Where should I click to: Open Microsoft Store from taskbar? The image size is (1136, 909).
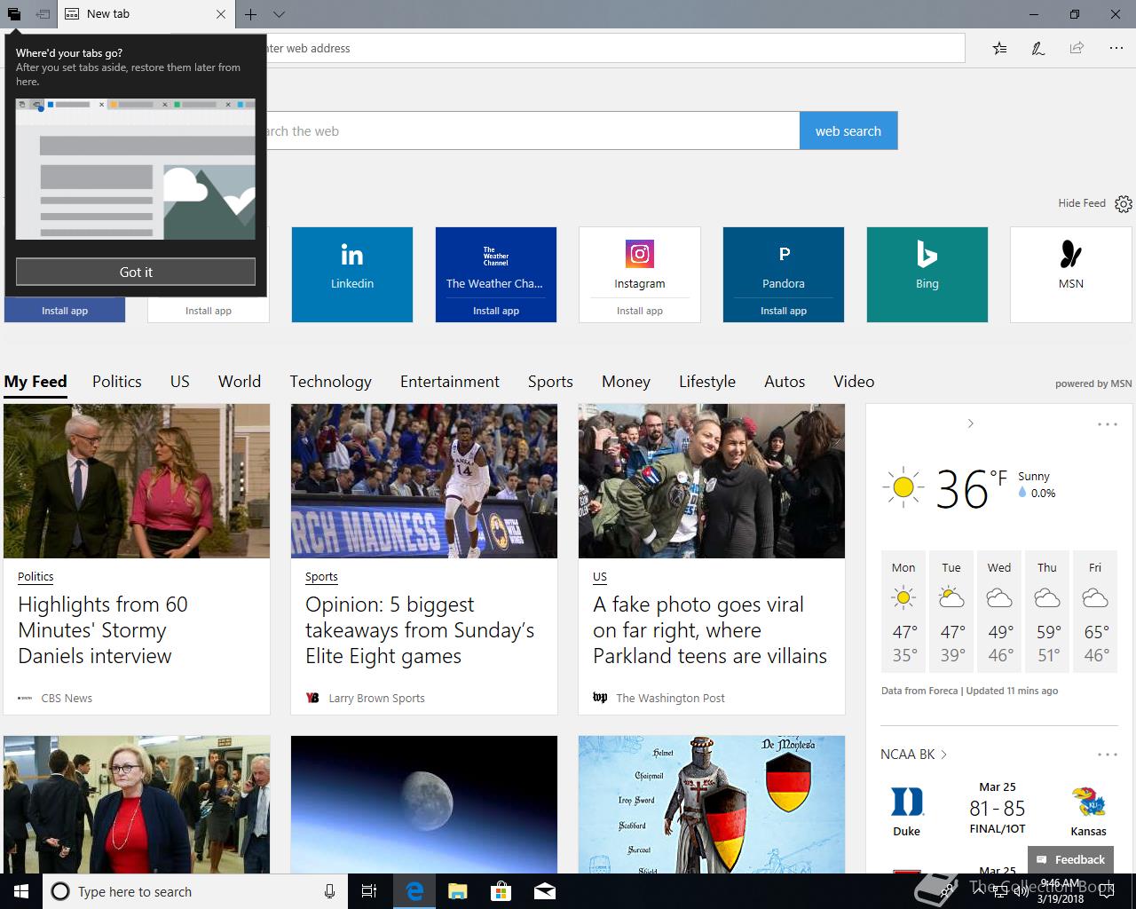pos(501,891)
